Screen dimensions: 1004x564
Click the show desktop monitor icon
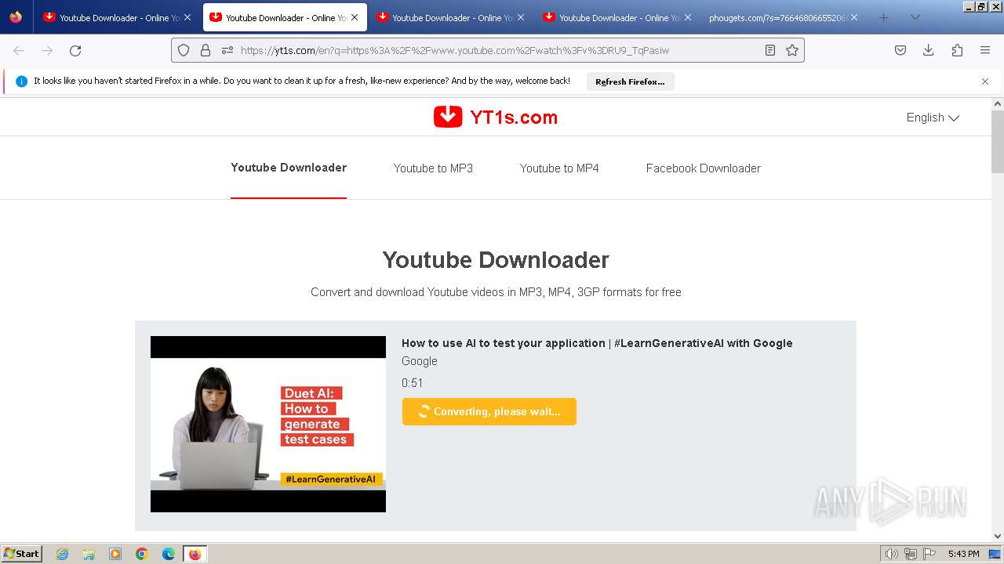[x=995, y=554]
